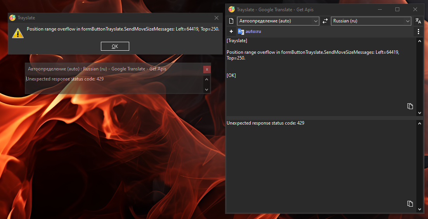Image resolution: width=428 pixels, height=219 pixels.
Task: Click scroll down arrow in source text pane
Action: (x=419, y=113)
